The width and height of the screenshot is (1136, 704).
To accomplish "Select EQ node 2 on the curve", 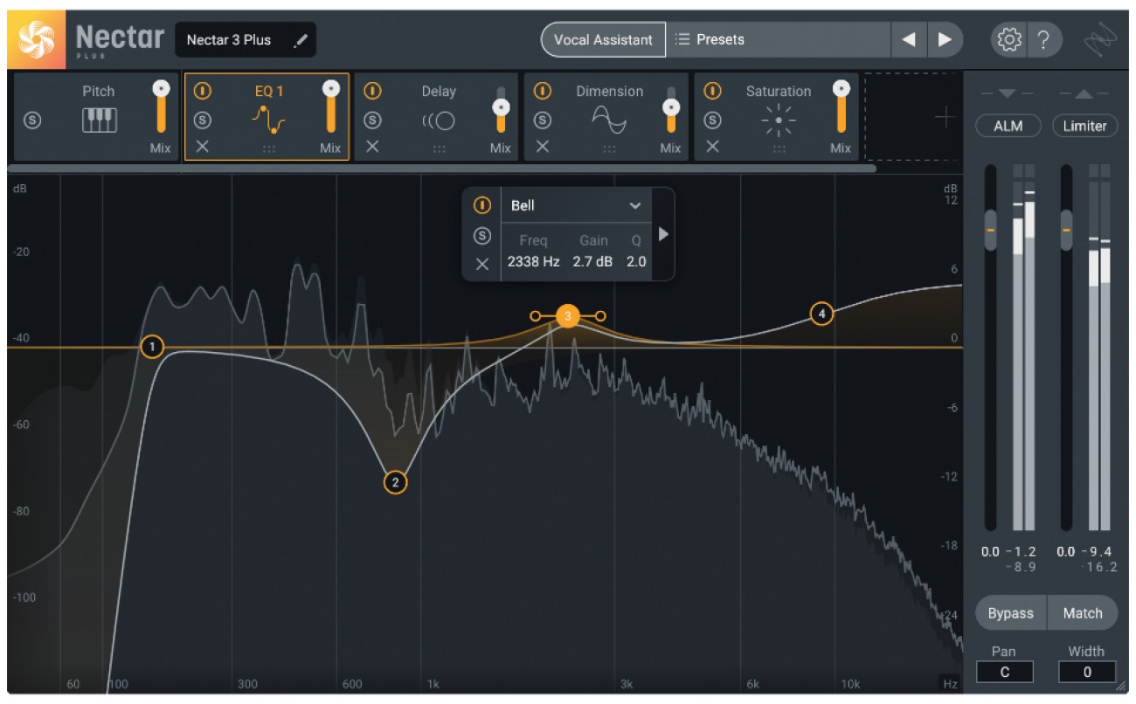I will coord(395,482).
